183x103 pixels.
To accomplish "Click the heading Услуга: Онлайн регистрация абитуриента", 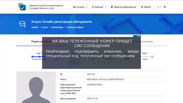I will coord(61,22).
